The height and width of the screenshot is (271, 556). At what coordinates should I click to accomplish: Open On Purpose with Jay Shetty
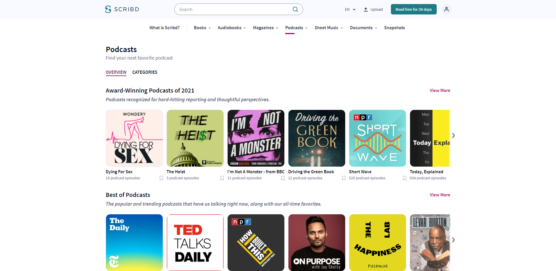pos(317,243)
